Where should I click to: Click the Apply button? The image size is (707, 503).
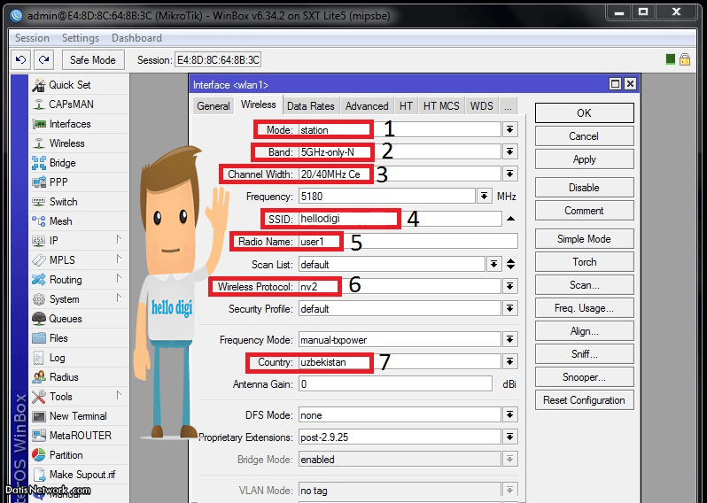click(585, 159)
